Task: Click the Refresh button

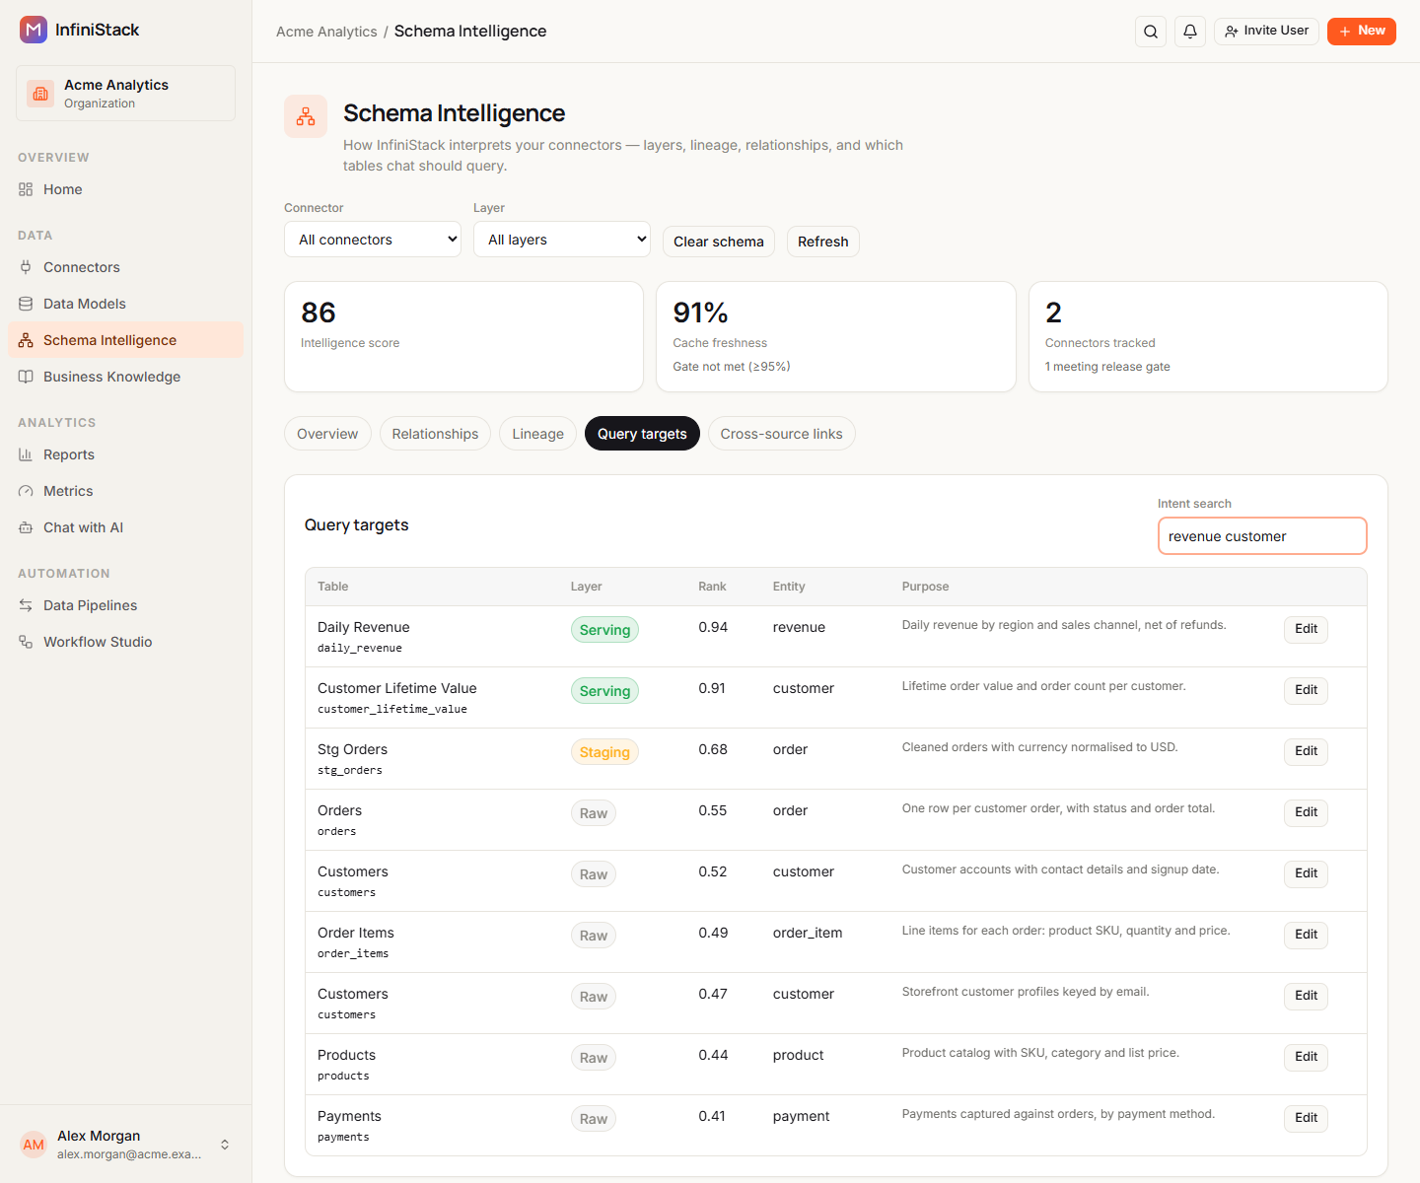Action: click(x=823, y=242)
